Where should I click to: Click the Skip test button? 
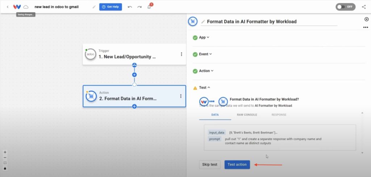(210, 164)
